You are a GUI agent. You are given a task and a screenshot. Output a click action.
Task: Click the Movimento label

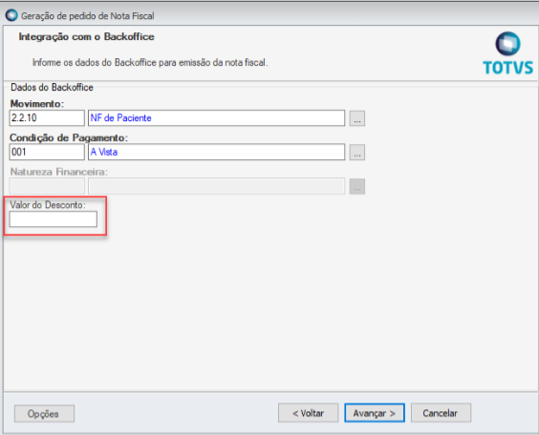pos(37,104)
